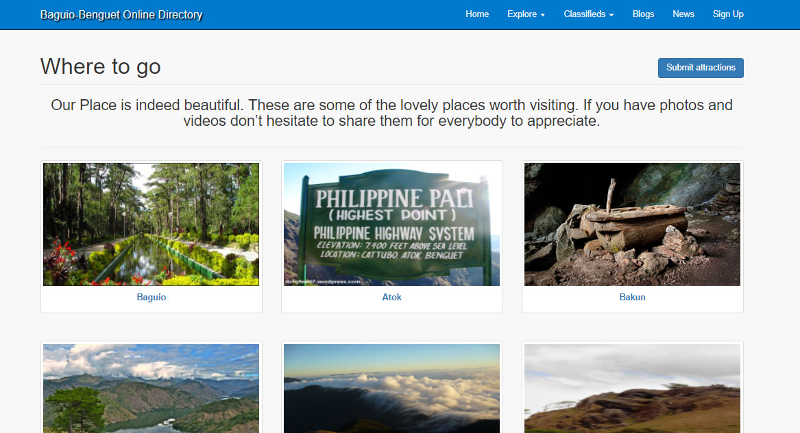Click the blurry grassy hillside thumbnail
800x433 pixels.
click(x=632, y=388)
